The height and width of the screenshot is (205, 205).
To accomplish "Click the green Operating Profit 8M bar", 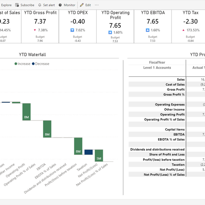I will pyautogui.click(x=26, y=112).
